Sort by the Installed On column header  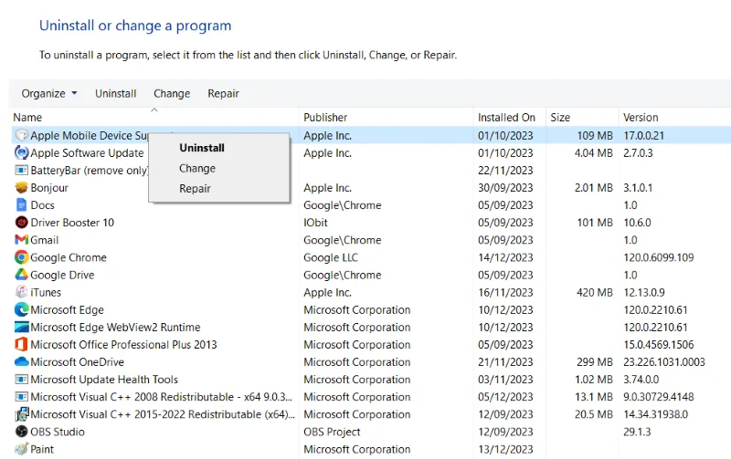point(506,118)
